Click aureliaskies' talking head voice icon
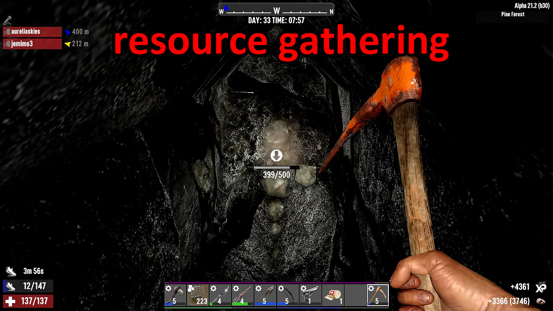Viewport: 553px width, 311px height. point(7,32)
